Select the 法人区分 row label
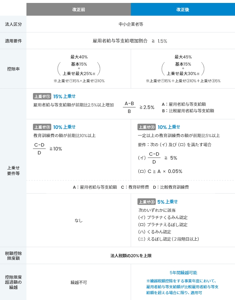This screenshot has width=235, height=300. tap(13, 24)
